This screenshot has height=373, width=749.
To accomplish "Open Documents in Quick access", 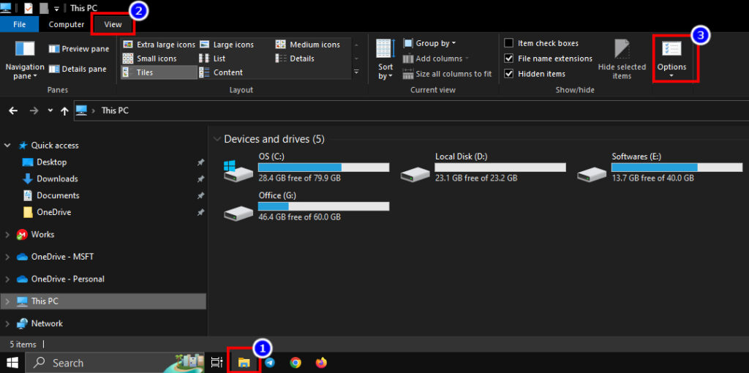I will point(58,195).
